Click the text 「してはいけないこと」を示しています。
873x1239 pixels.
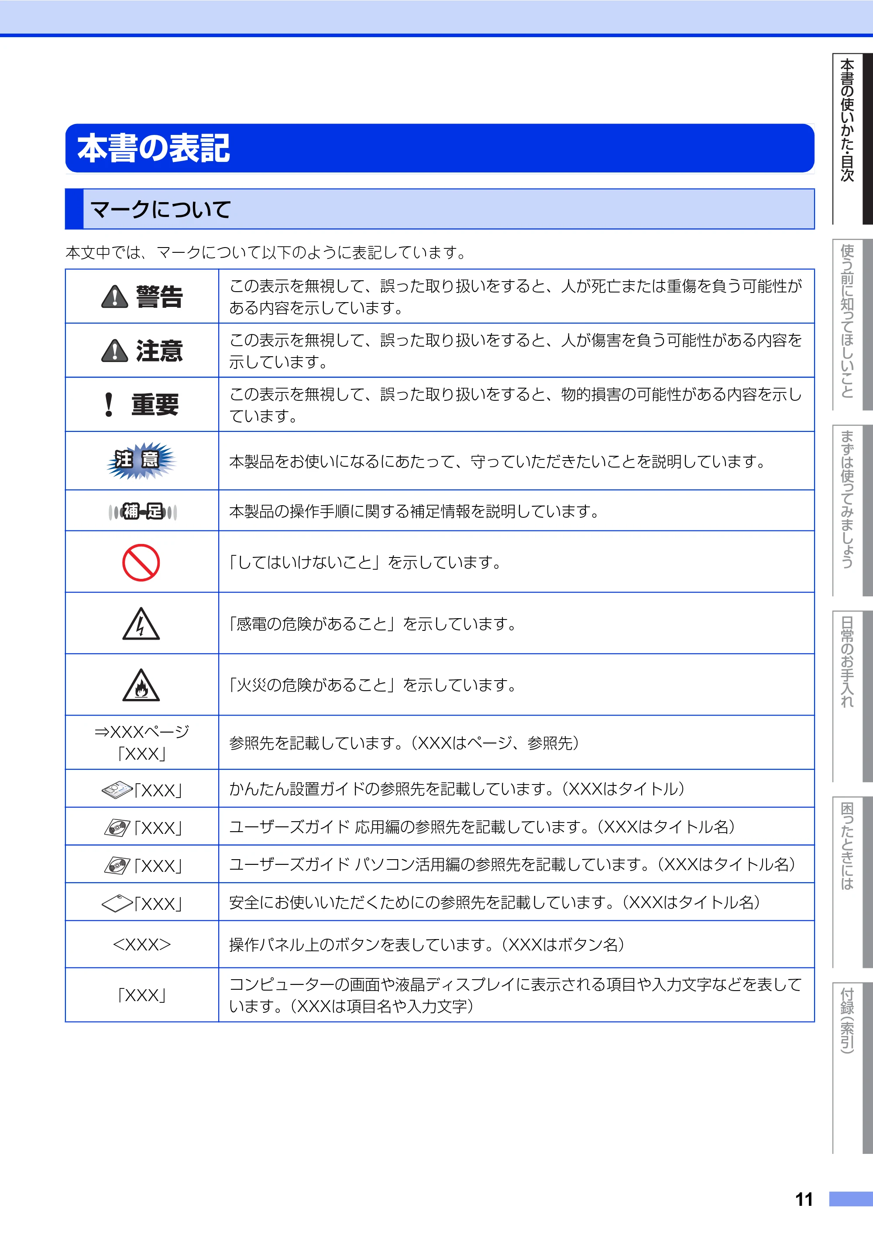coord(365,562)
